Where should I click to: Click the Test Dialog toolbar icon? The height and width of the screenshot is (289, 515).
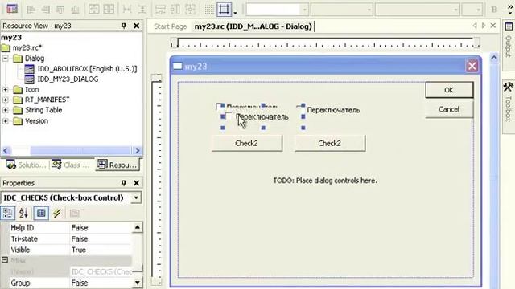point(12,9)
